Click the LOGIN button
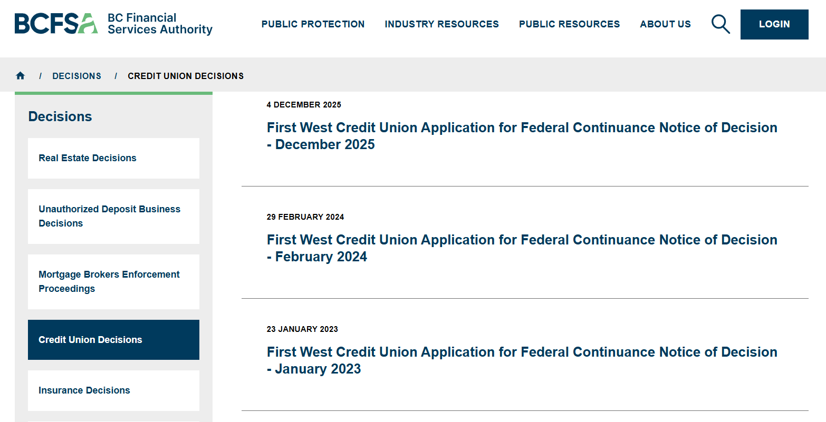Screen dimensions: 826x422 pyautogui.click(x=774, y=24)
